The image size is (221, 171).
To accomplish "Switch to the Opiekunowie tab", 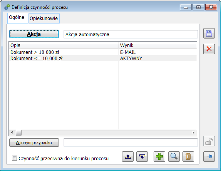I will point(44,18).
